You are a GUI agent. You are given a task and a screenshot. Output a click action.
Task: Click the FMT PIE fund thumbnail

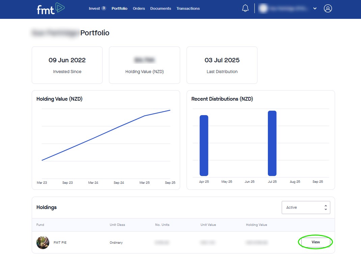pos(43,242)
